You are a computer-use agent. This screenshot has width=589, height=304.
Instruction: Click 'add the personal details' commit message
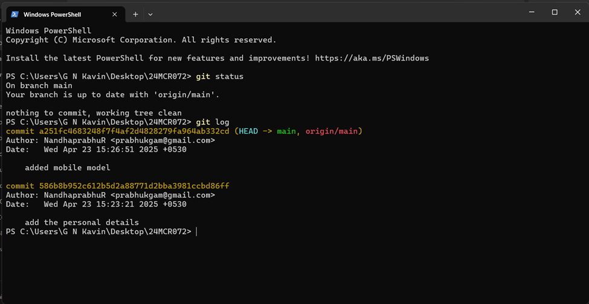click(82, 222)
